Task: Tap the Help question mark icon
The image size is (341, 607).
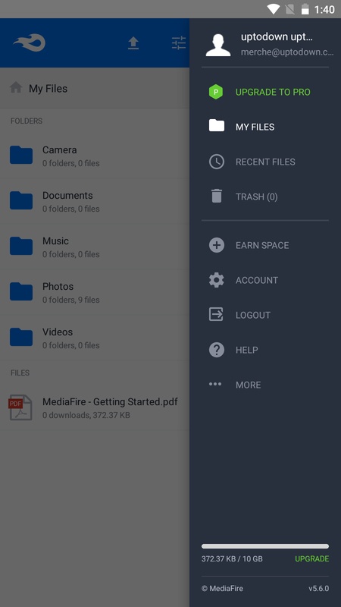Action: point(217,350)
